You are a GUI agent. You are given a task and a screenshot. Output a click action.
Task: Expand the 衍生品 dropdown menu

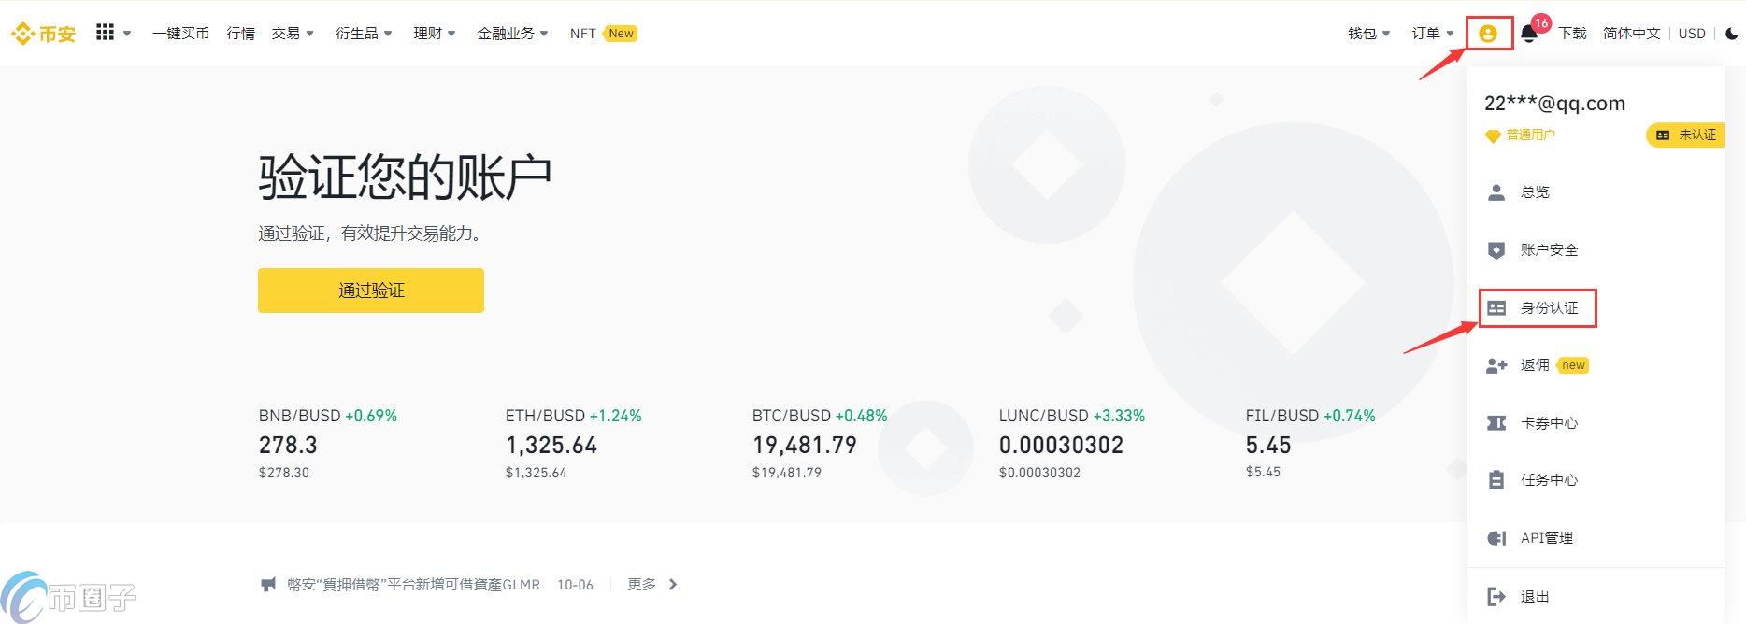point(364,34)
